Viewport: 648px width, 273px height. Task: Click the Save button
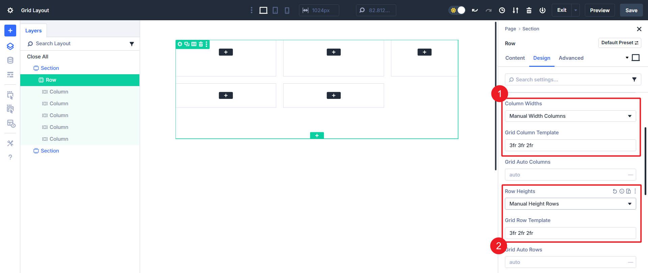(631, 10)
